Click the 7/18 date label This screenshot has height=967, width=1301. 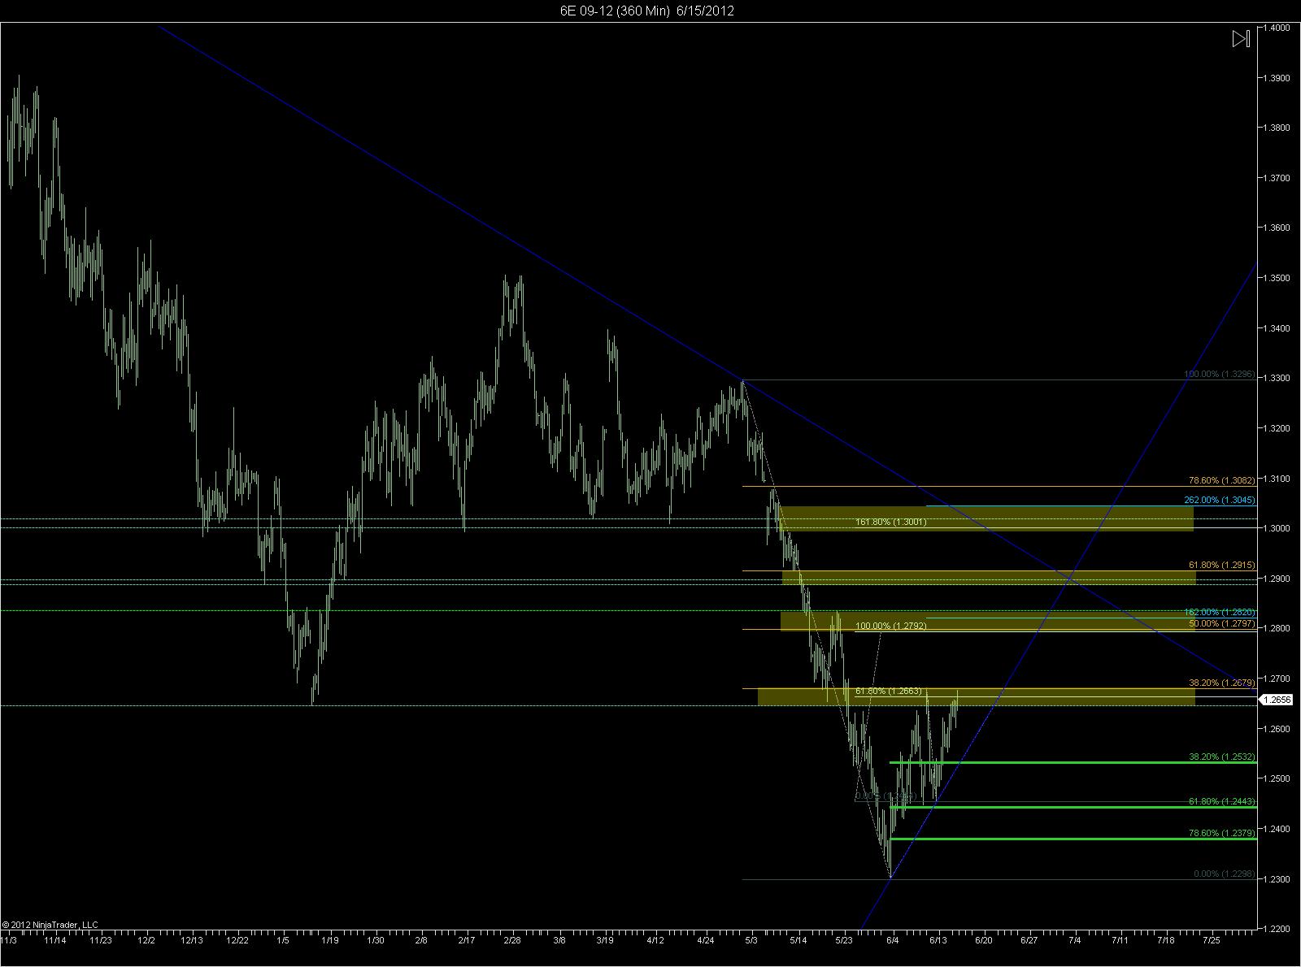(1166, 940)
